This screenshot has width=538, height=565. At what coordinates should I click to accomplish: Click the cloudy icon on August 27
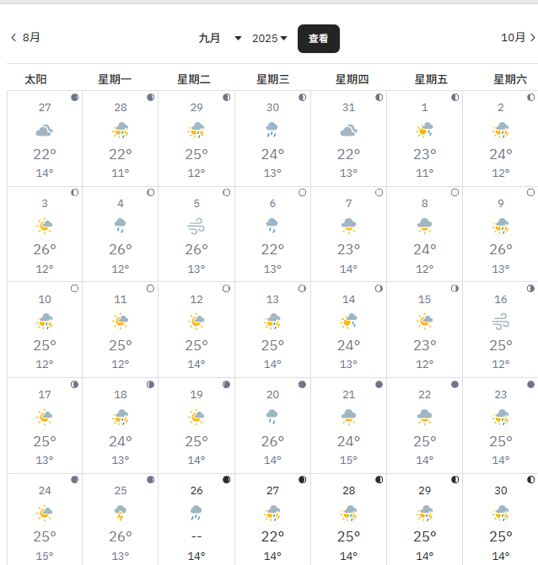point(45,131)
